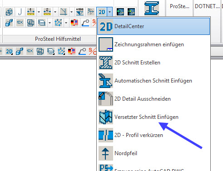Click the 2D icon in lower toolbar
Image resolution: width=223 pixels, height=171 pixels.
pos(9,52)
